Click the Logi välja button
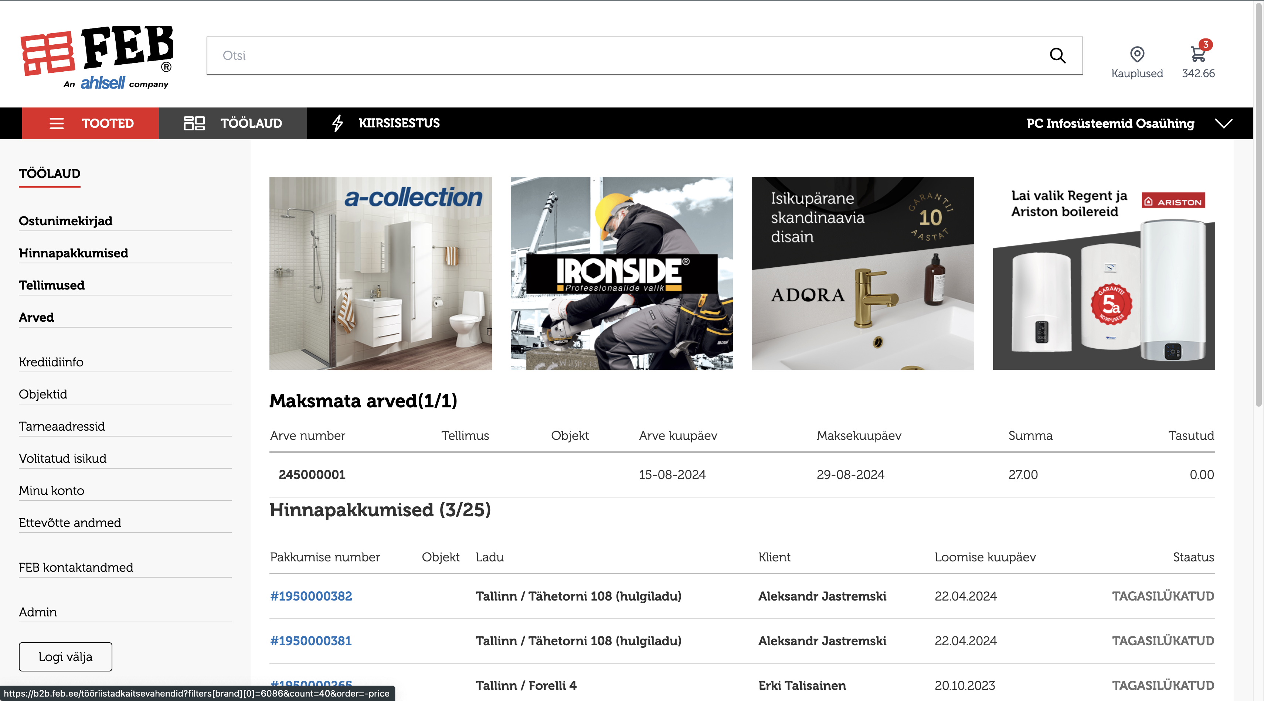 coord(65,656)
